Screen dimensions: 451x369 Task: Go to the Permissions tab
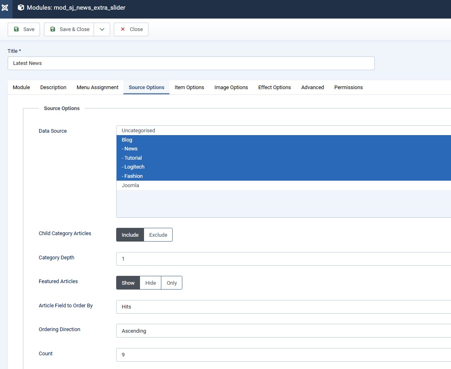[349, 88]
